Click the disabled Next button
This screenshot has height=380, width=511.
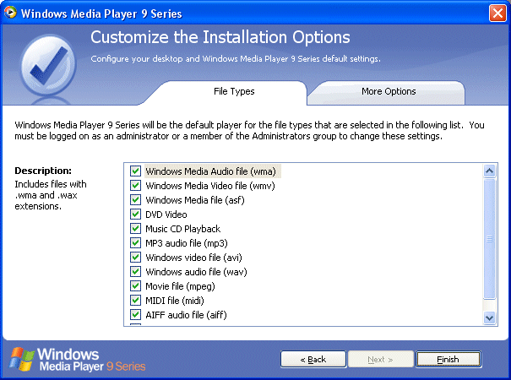coord(380,359)
